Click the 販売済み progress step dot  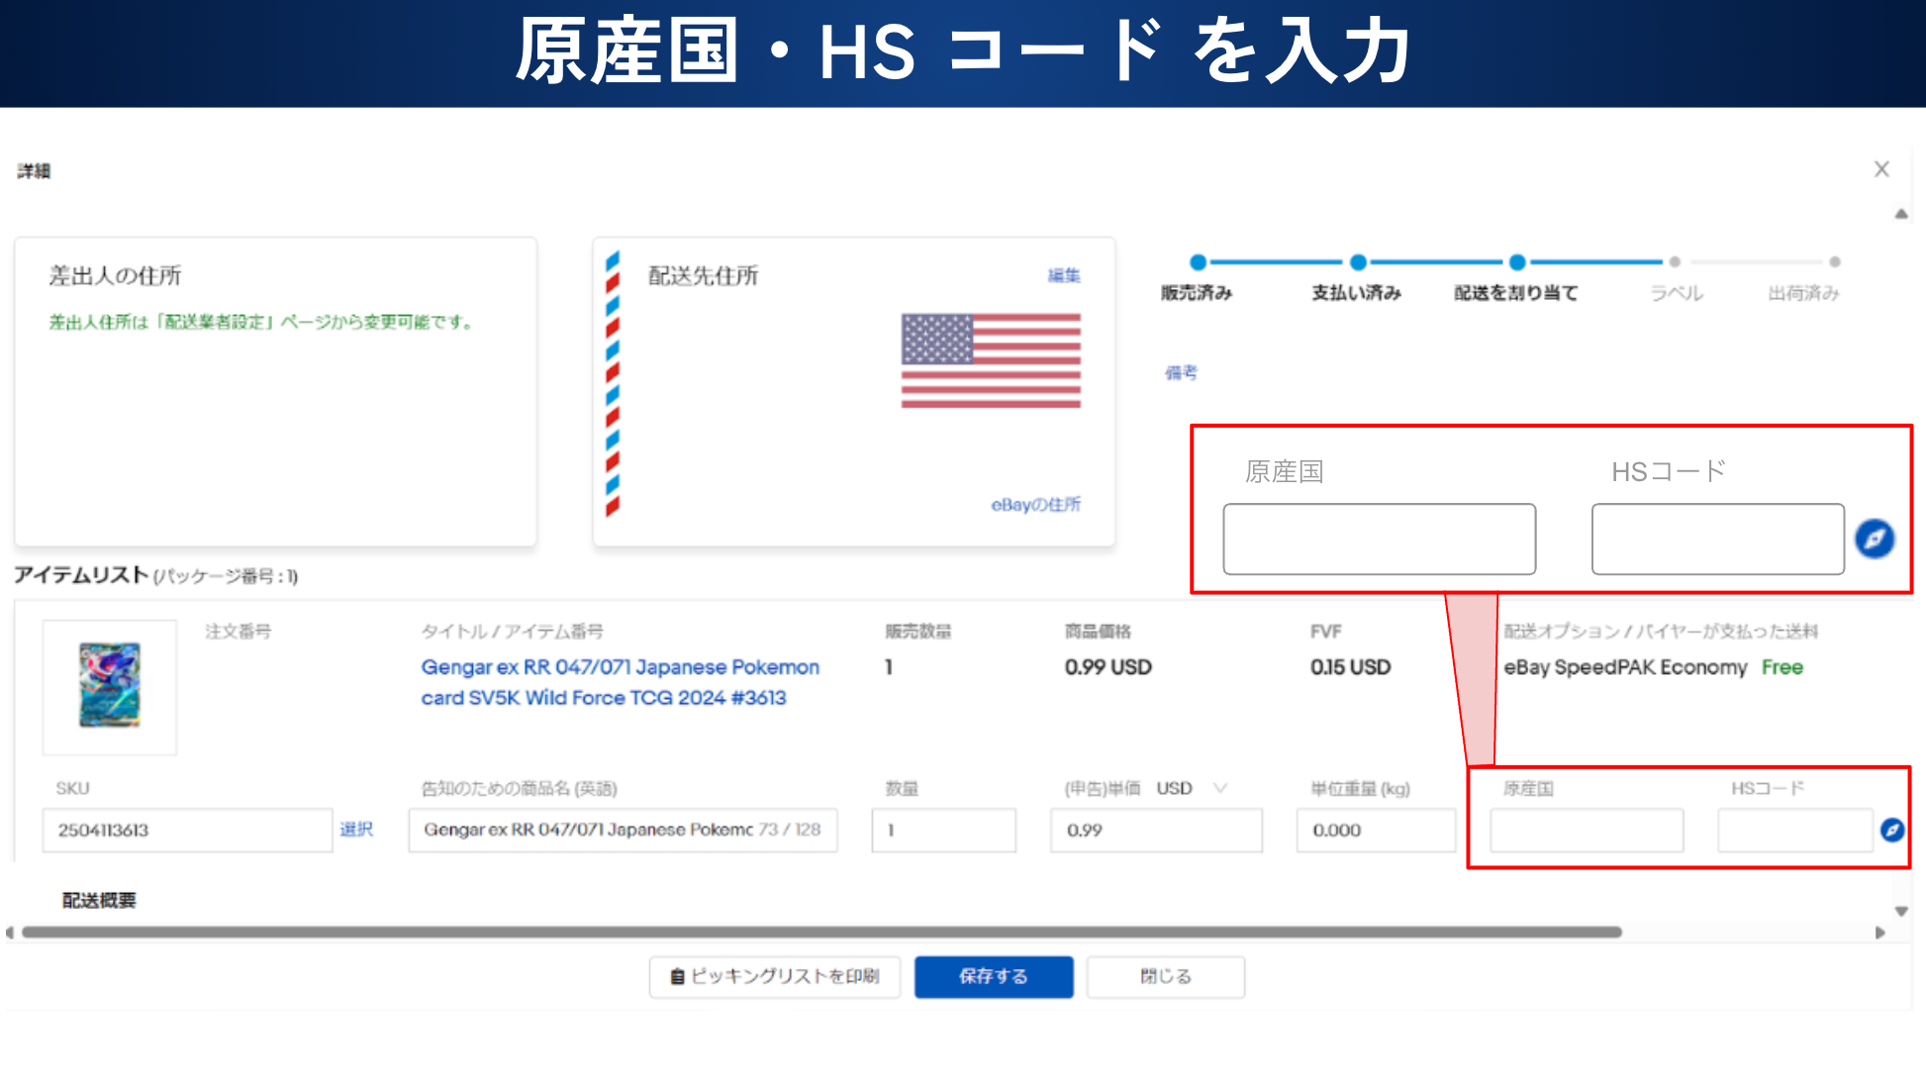pos(1198,262)
